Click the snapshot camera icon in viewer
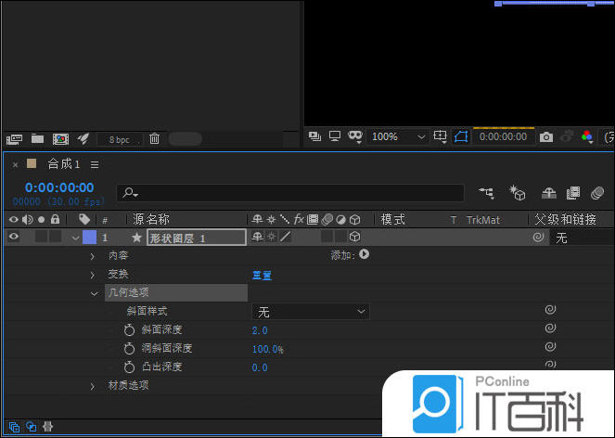 coord(546,136)
